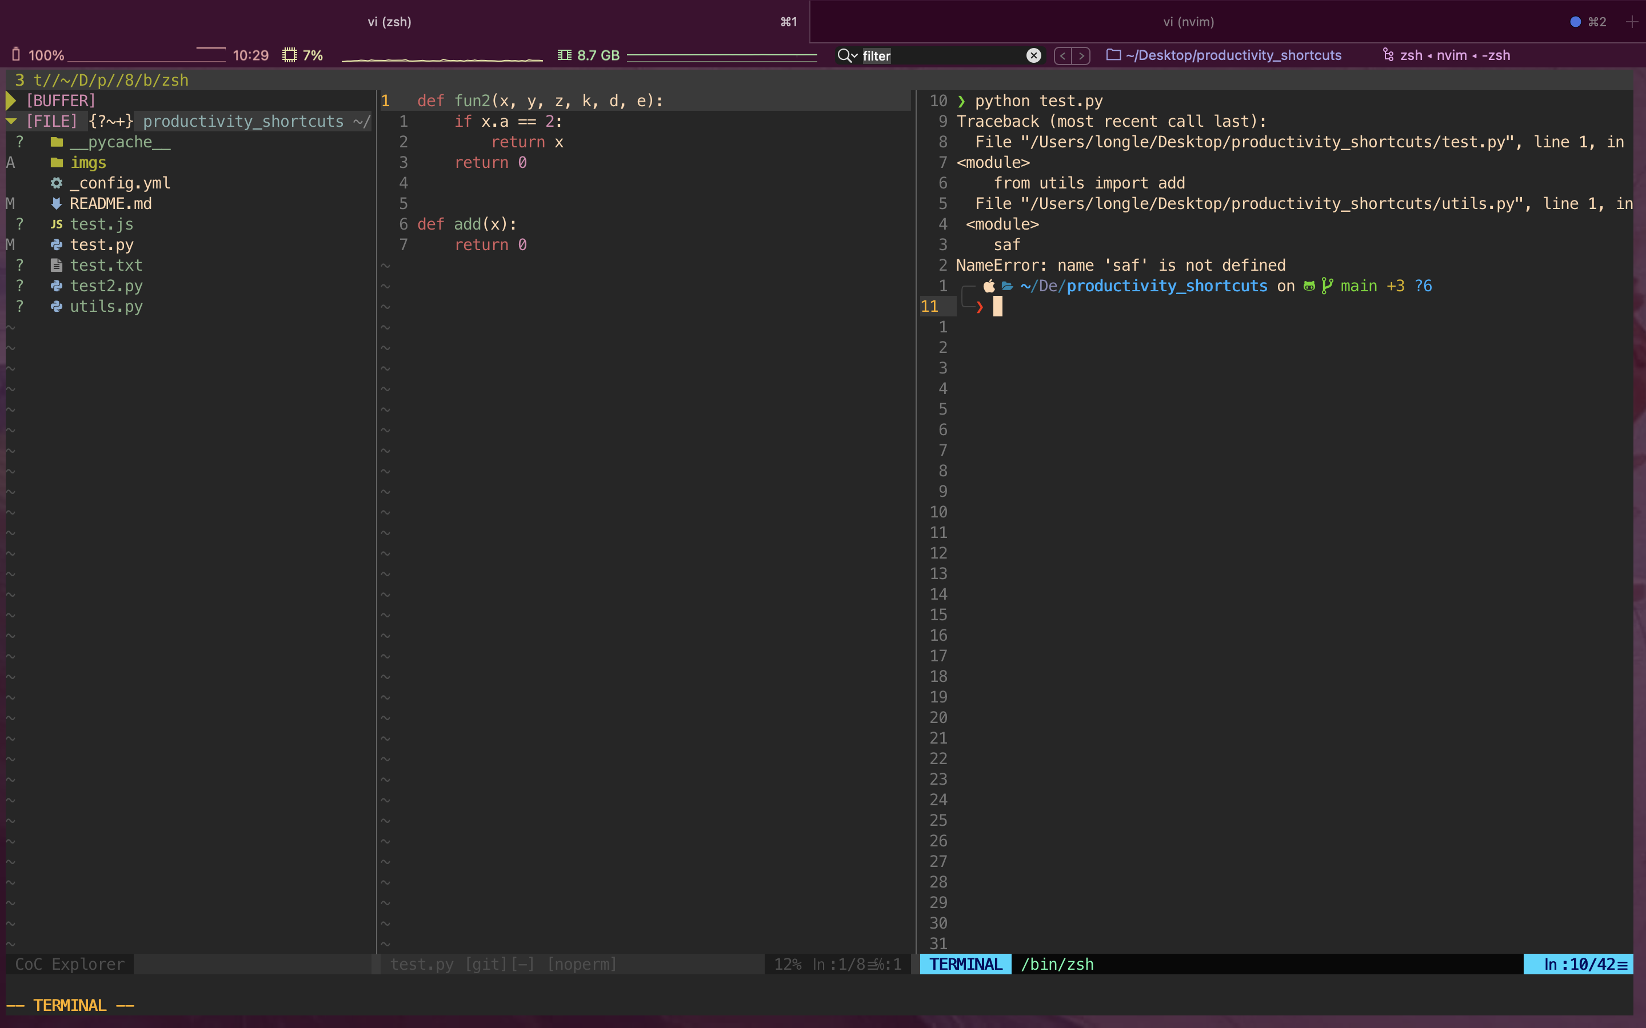Switch to the vi (nvim) tab

[1188, 22]
